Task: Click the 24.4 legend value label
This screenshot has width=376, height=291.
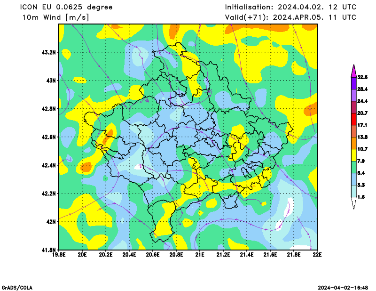Action: coord(362,101)
